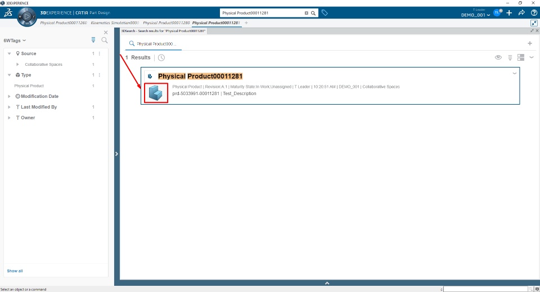The image size is (540, 292).
Task: Toggle the side panel splitter arrow
Action: point(116,154)
